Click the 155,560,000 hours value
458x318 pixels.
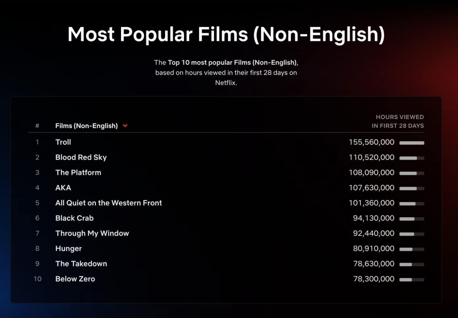point(371,142)
